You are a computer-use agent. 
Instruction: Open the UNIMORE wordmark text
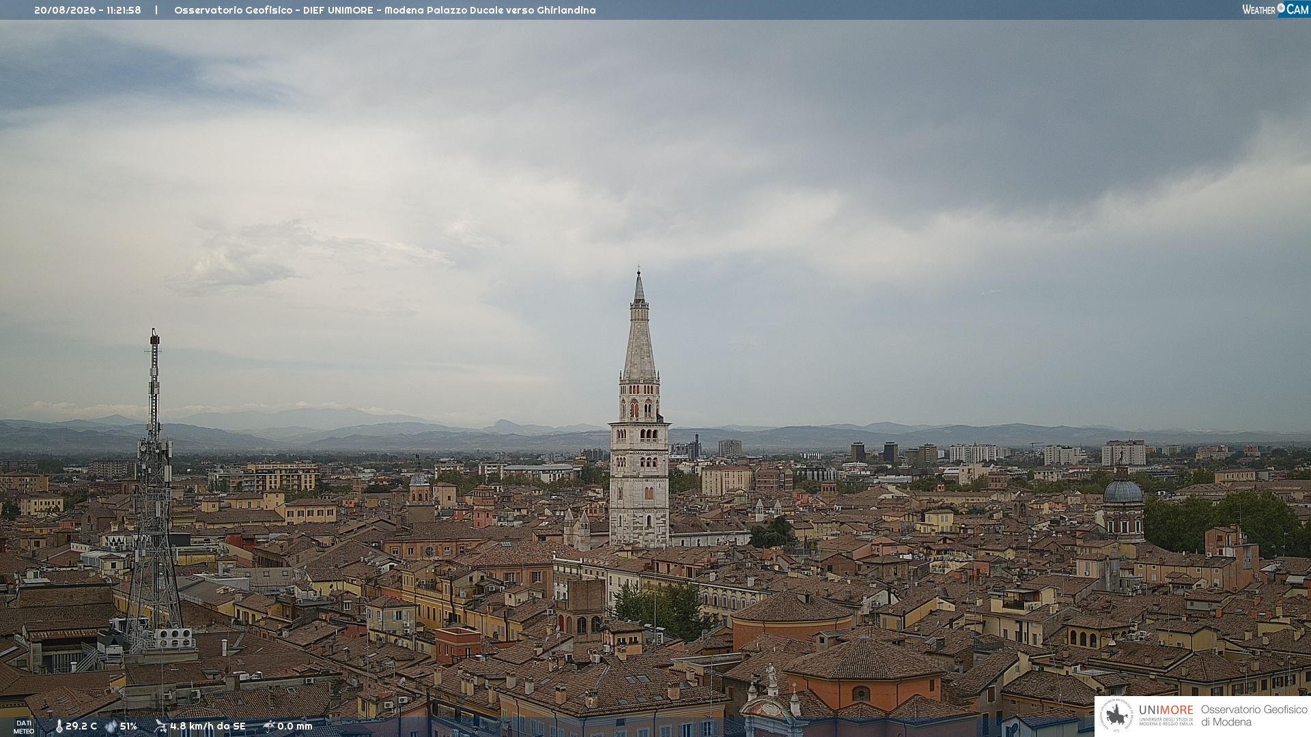coord(1166,710)
